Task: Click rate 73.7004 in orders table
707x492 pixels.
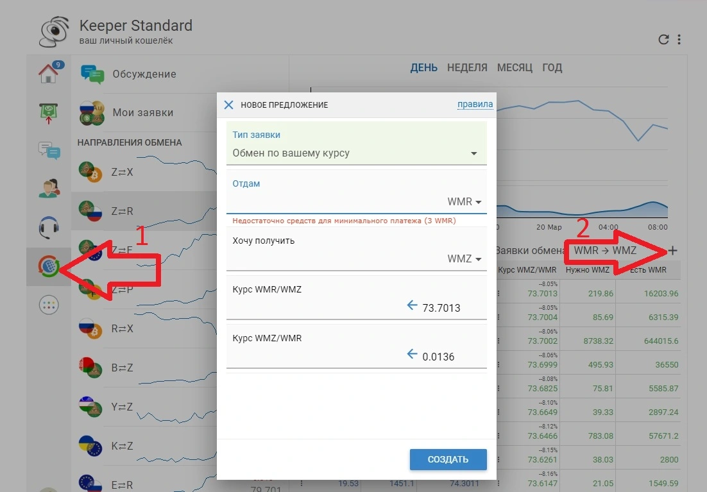Action: point(542,318)
